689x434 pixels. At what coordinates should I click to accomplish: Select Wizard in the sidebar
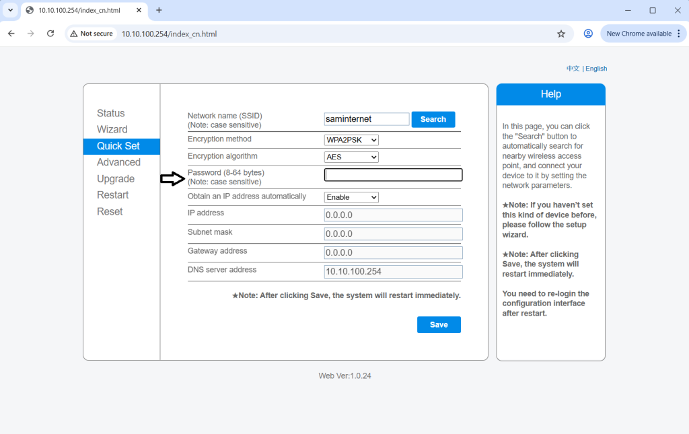[x=112, y=130]
